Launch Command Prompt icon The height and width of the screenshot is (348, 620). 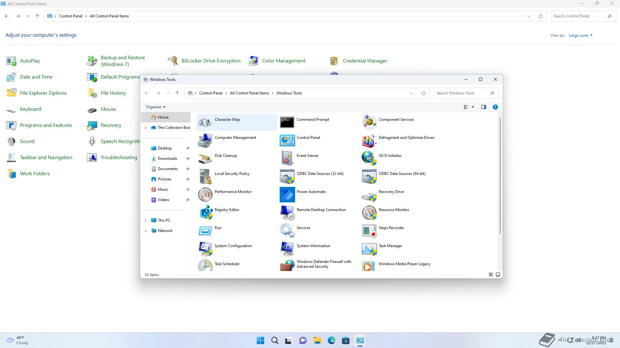(287, 122)
